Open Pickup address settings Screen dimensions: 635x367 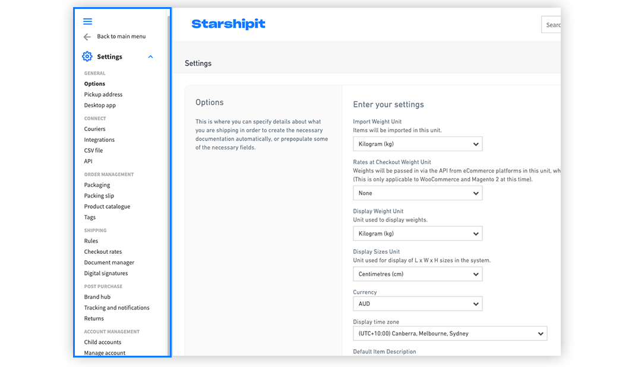click(103, 95)
